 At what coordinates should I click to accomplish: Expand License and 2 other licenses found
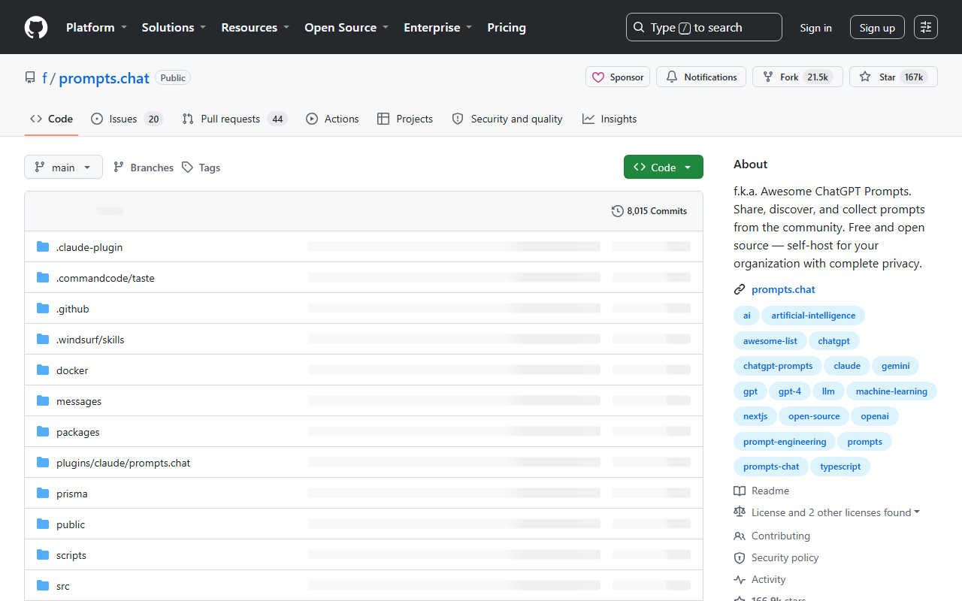coord(836,512)
